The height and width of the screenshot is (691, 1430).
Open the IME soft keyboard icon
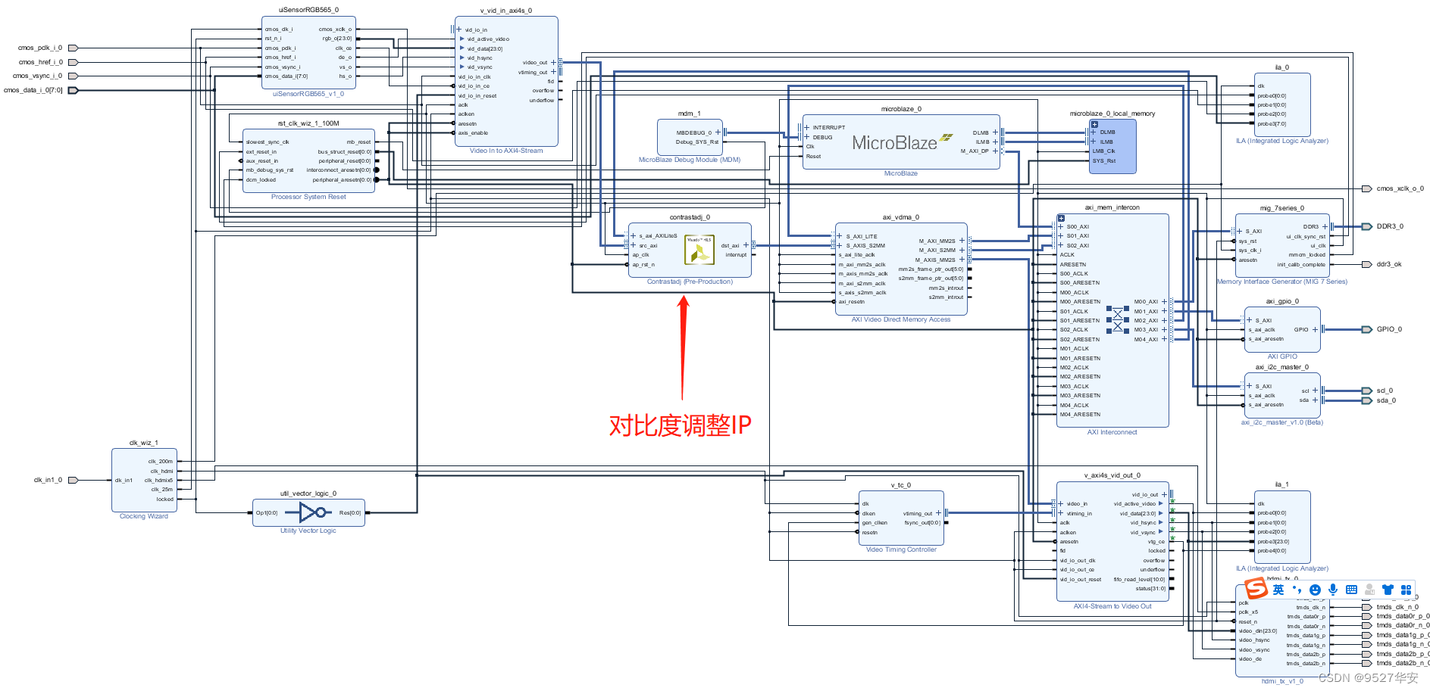click(1351, 590)
